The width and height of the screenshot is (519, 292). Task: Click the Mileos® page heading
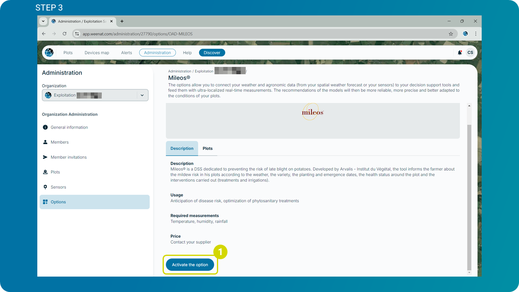coord(179,77)
